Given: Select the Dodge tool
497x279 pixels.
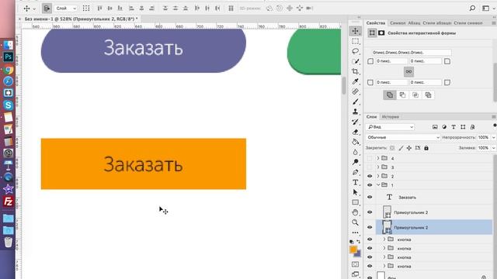Looking at the screenshot, I should pos(355,162).
